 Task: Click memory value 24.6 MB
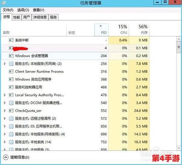coord(141,111)
